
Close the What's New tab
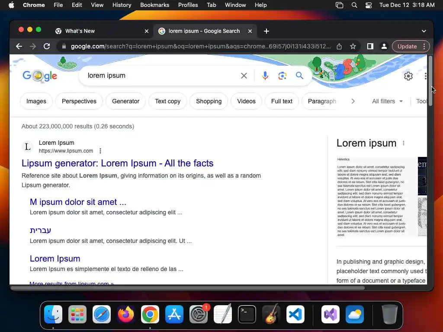tap(147, 31)
